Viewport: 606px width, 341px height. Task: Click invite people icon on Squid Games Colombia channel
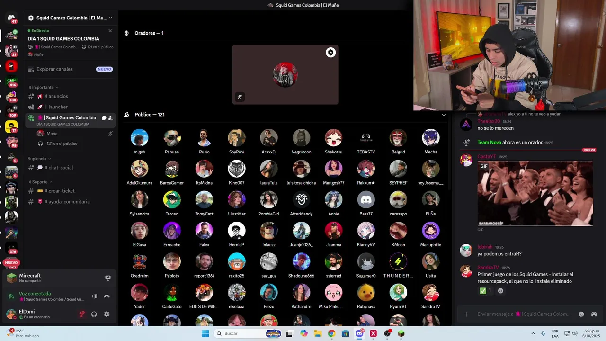tap(110, 118)
